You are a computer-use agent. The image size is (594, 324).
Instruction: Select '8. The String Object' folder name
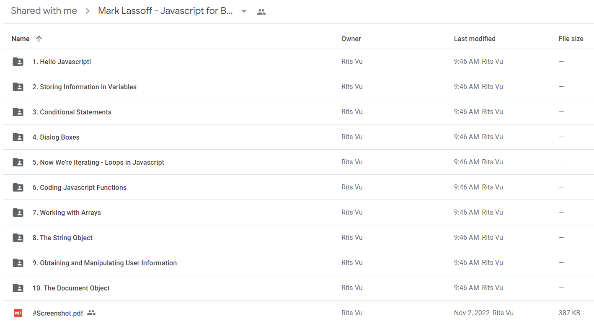(x=62, y=238)
